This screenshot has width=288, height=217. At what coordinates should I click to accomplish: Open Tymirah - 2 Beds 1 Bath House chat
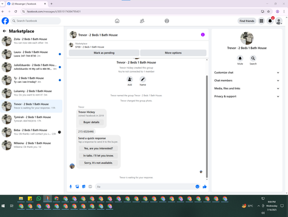tap(32, 119)
